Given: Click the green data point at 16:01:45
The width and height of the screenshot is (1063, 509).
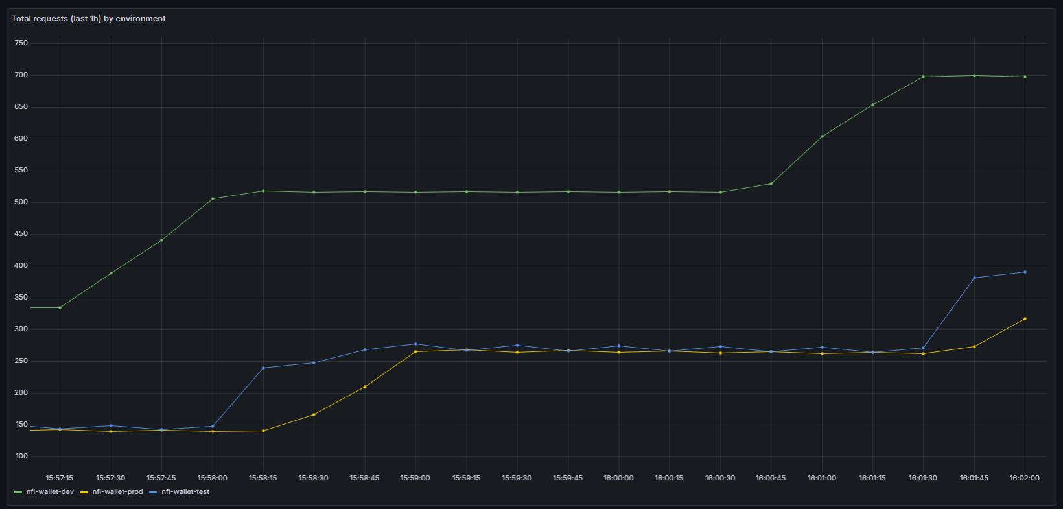Looking at the screenshot, I should coord(974,76).
